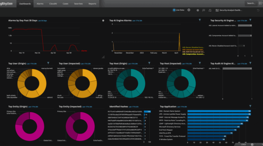
Task: Click the gRhythm logo
Action: coord(6,4)
